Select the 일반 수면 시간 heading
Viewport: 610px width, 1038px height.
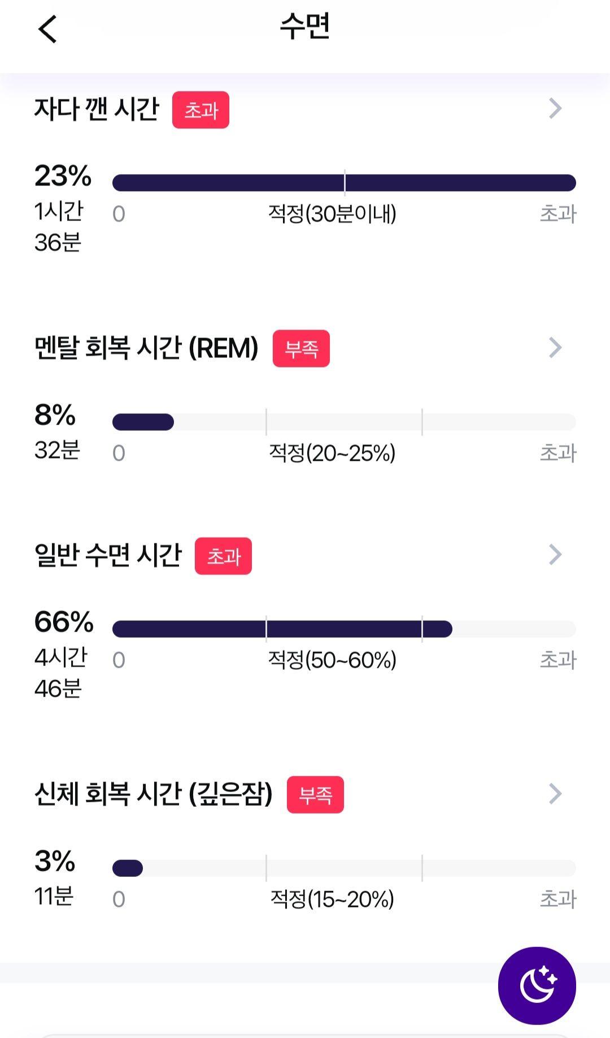point(108,555)
